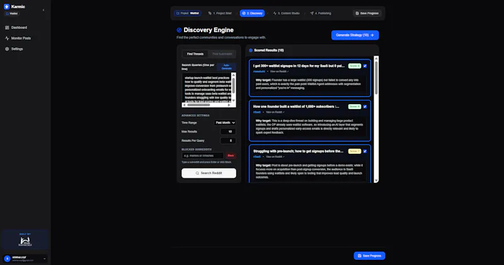The width and height of the screenshot is (504, 265).
Task: Click inside the search queries text area
Action: 207,88
